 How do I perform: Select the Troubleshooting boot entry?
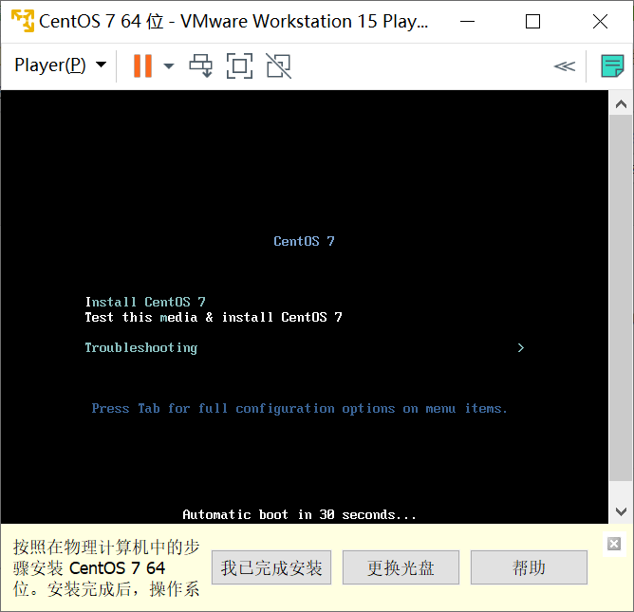point(141,347)
